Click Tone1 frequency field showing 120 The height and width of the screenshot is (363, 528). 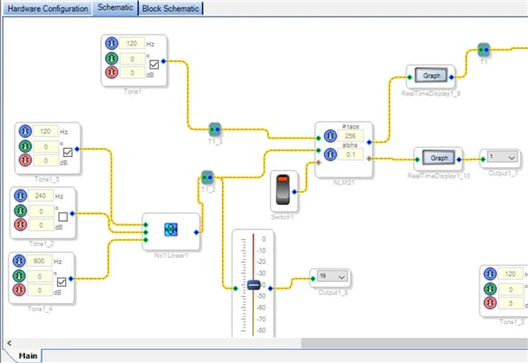pos(132,43)
